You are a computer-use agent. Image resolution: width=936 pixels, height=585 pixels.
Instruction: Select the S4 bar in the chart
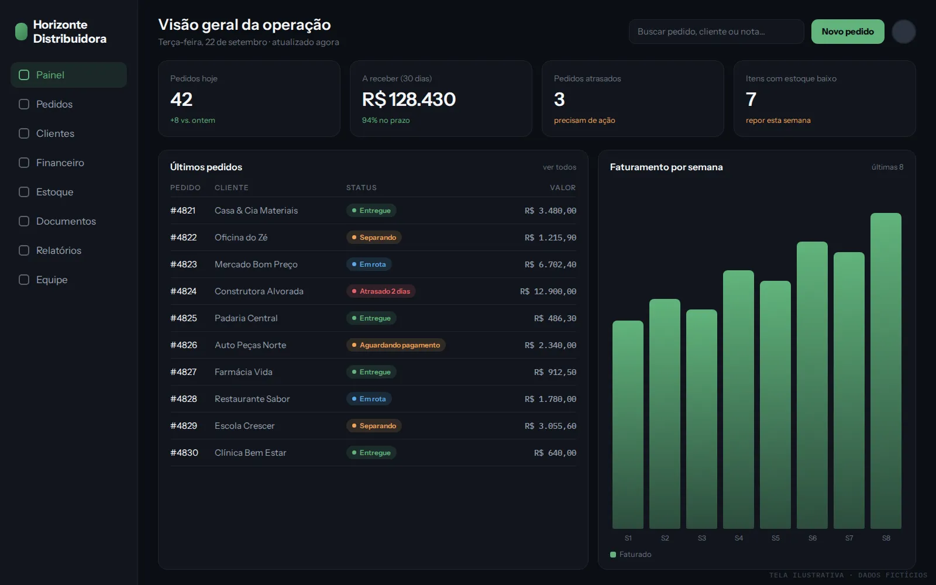pos(738,400)
